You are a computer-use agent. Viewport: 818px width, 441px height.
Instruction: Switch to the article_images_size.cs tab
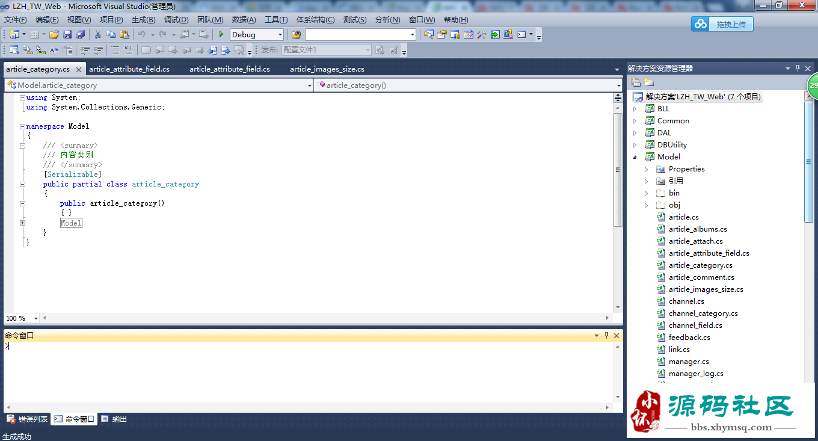(327, 69)
